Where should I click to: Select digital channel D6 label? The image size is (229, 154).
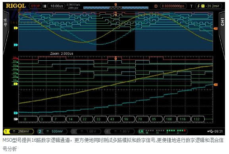(15, 80)
